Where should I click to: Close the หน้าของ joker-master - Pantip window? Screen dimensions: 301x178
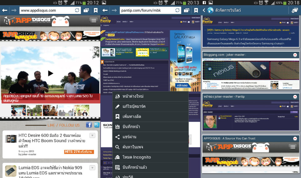point(295,97)
